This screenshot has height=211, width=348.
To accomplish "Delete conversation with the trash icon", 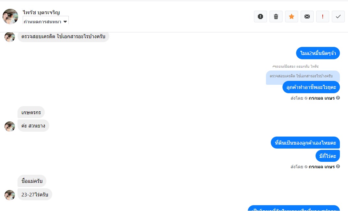I will coord(276,17).
